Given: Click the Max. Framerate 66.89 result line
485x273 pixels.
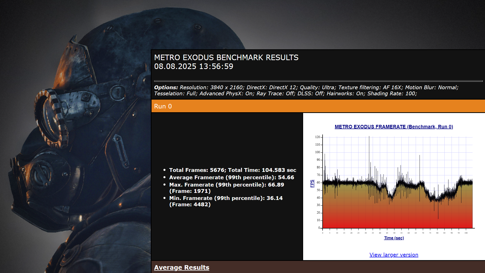Looking at the screenshot, I should [x=226, y=185].
